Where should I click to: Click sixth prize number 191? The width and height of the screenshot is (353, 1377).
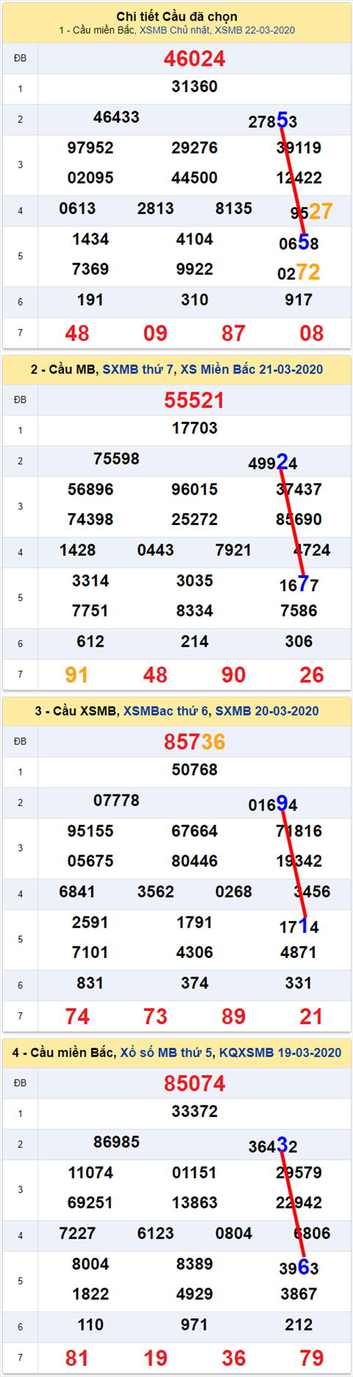[90, 300]
